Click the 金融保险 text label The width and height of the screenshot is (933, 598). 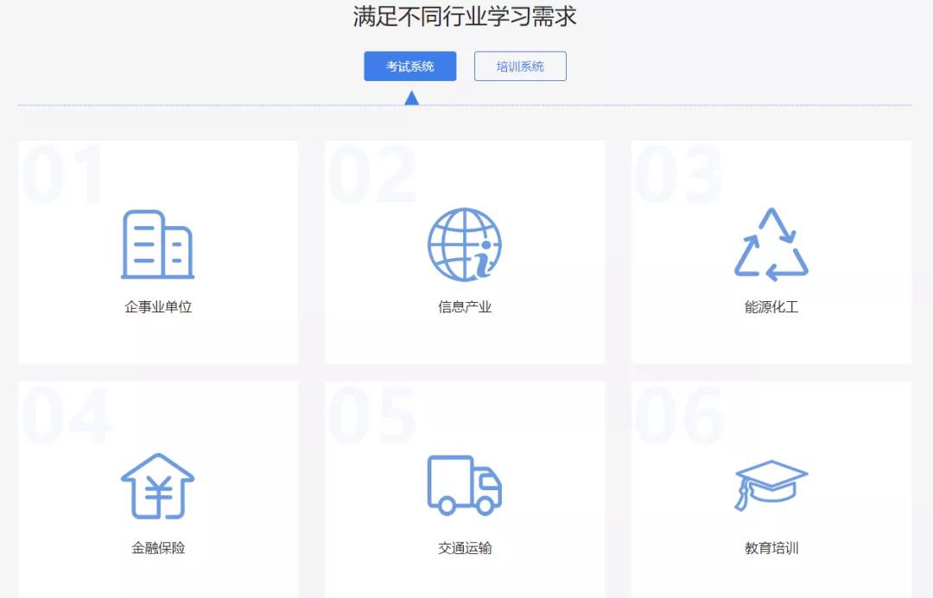156,547
